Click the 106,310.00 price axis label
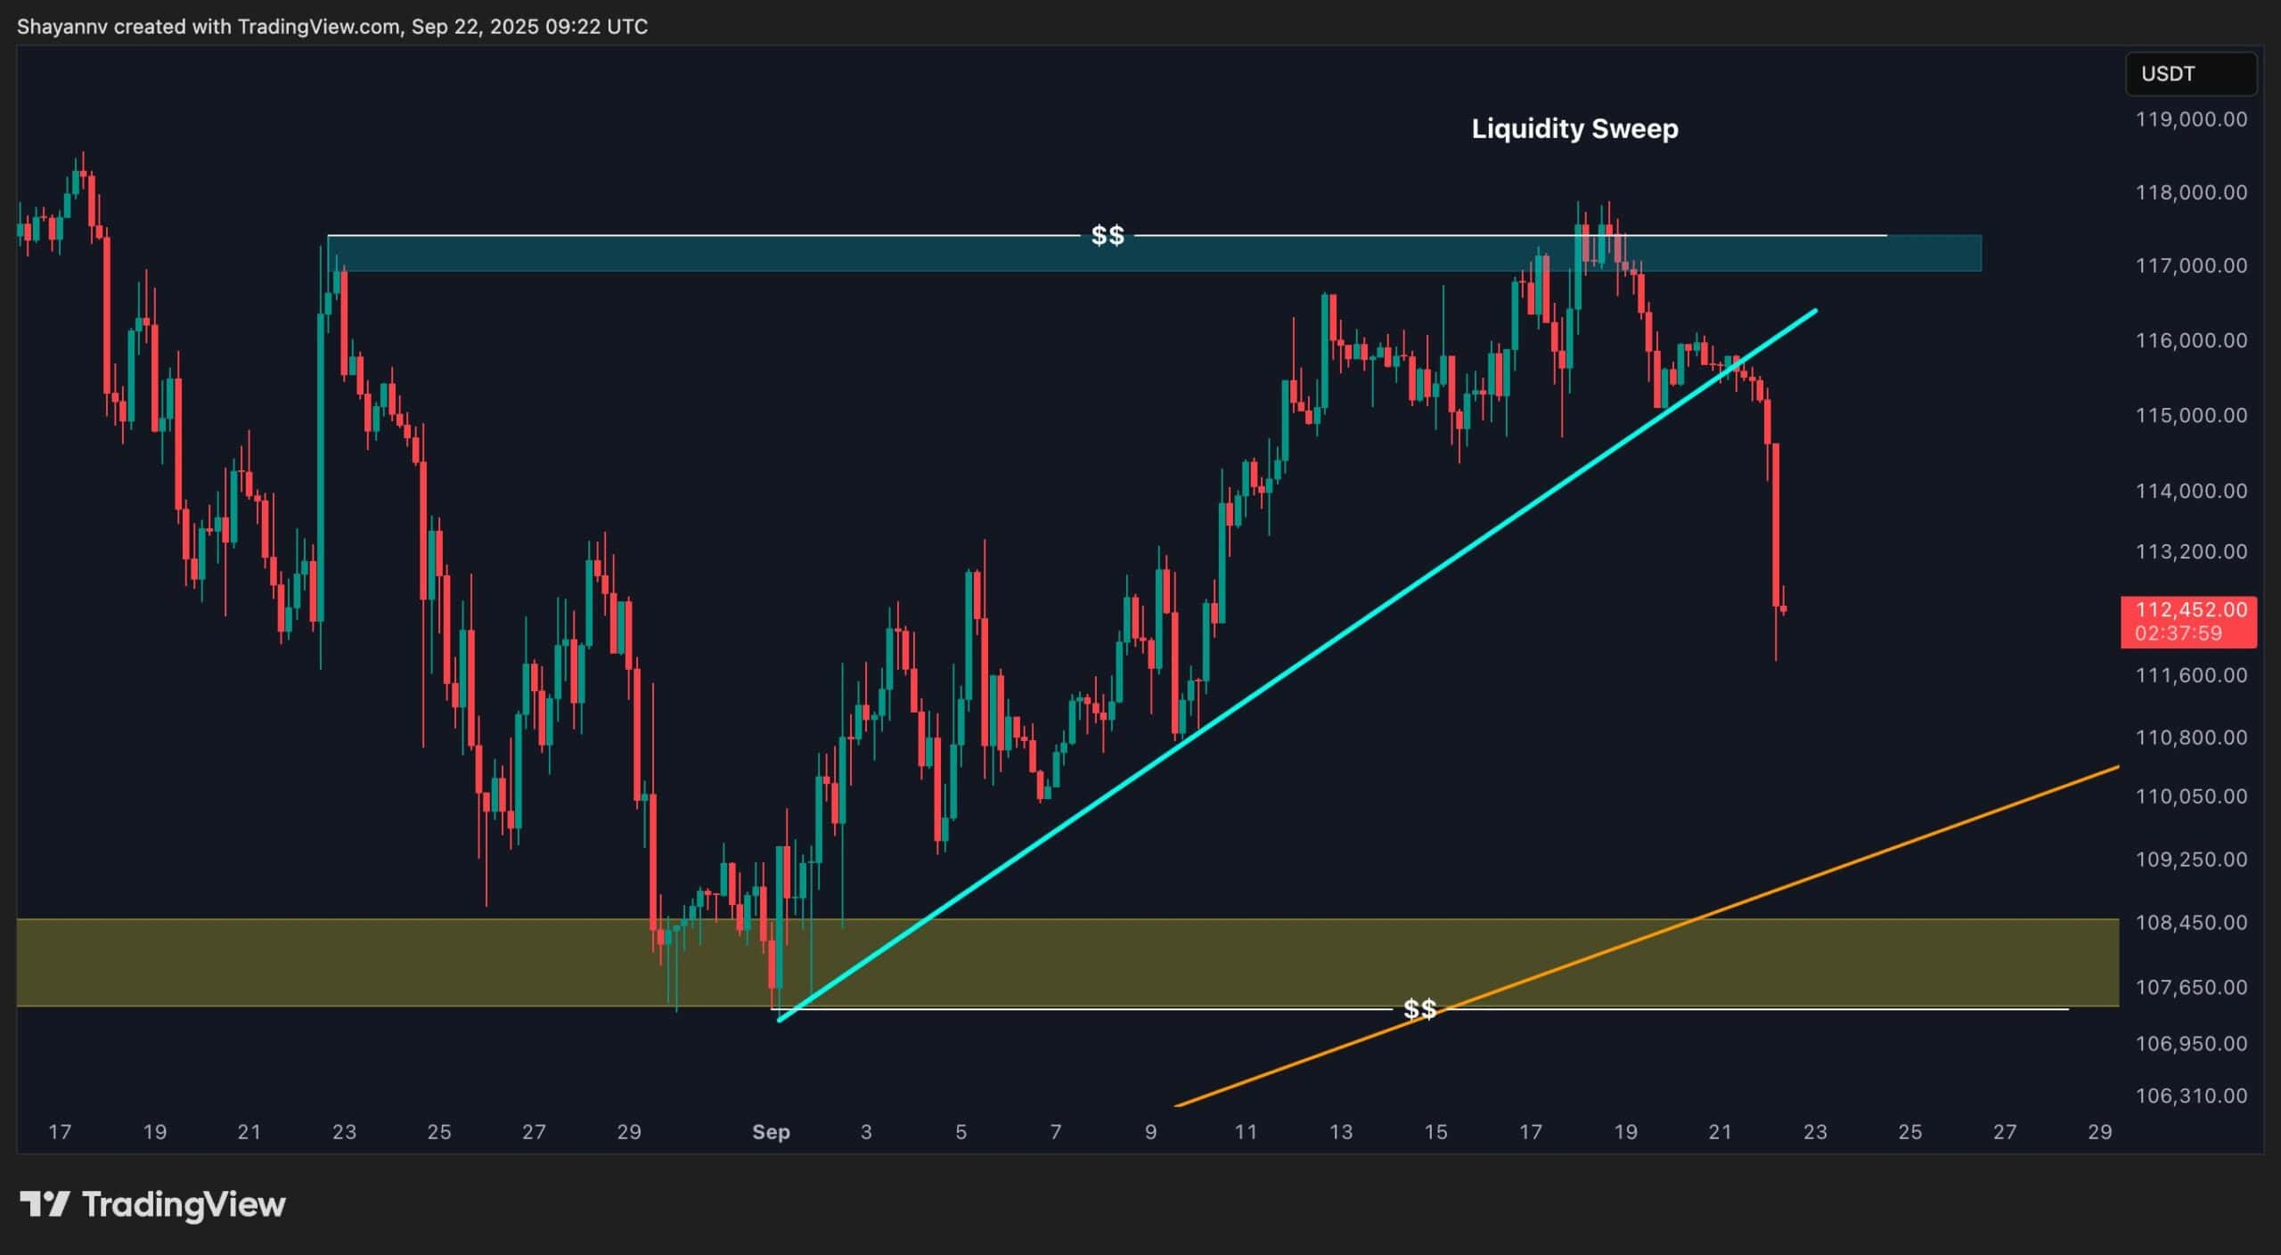Image resolution: width=2281 pixels, height=1255 pixels. coord(2190,1096)
